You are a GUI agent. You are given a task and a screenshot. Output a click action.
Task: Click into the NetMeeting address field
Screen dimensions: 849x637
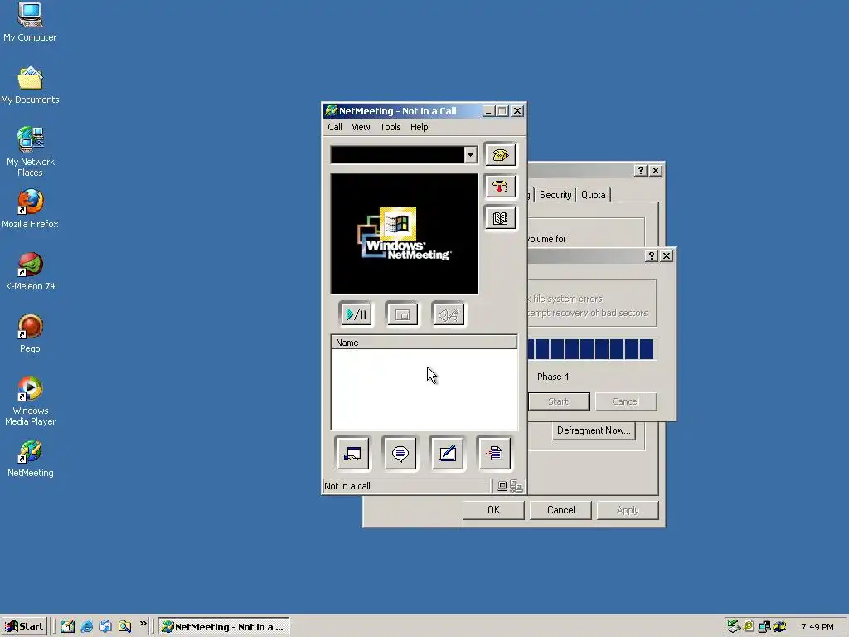397,155
